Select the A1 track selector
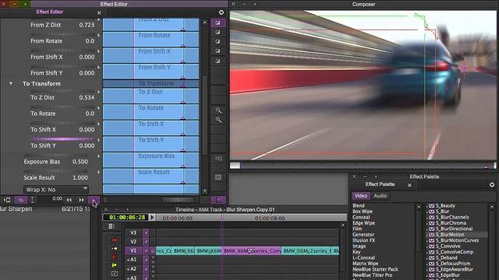This screenshot has width=499, height=280. (133, 259)
